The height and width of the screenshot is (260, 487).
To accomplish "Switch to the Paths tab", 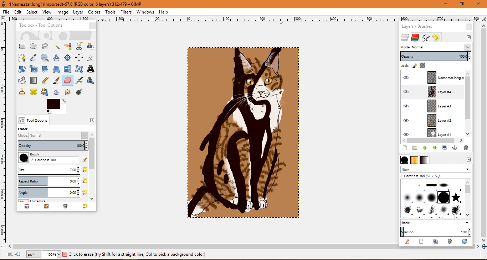I will (x=425, y=37).
